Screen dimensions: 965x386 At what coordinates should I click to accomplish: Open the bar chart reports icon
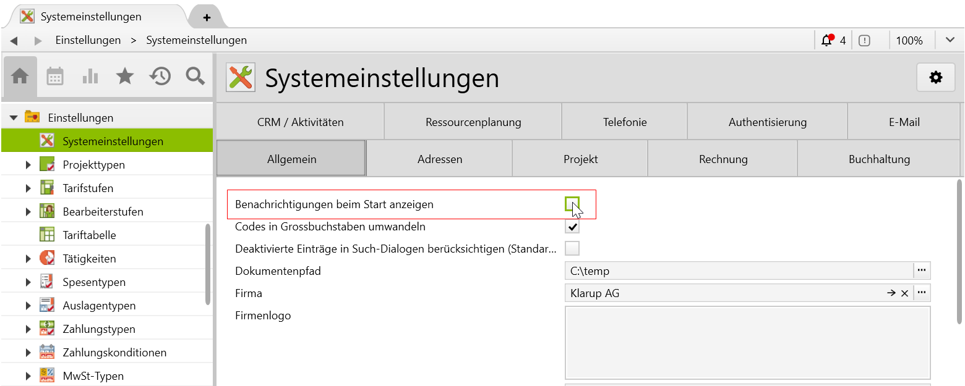point(90,77)
